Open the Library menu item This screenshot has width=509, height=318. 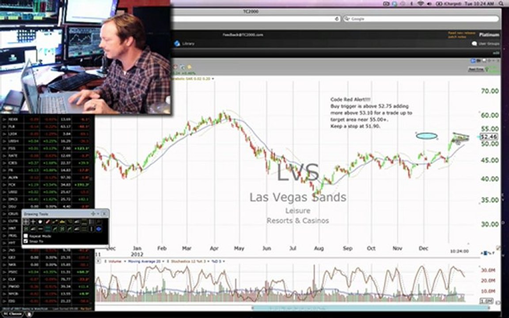click(188, 43)
